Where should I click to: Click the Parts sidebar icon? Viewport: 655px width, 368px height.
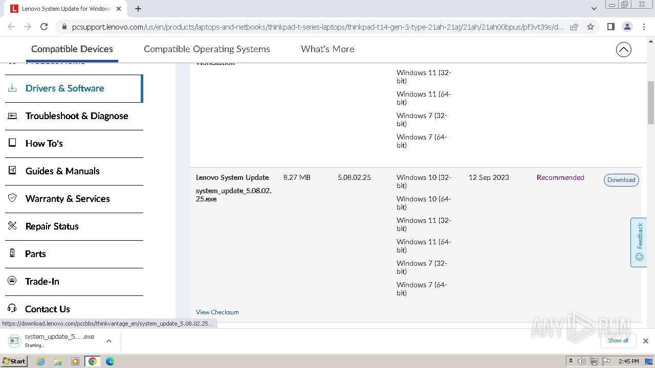click(12, 254)
